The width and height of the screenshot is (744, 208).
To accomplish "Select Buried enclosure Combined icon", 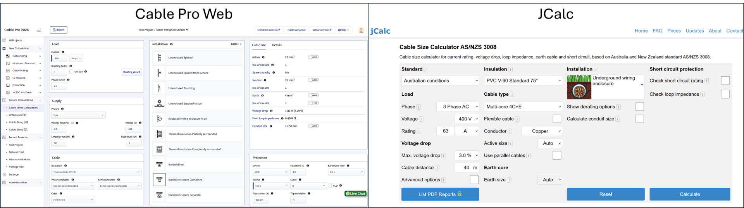I will coord(159,180).
